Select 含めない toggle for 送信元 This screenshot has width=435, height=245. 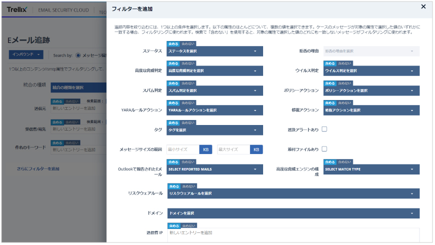click(72, 101)
